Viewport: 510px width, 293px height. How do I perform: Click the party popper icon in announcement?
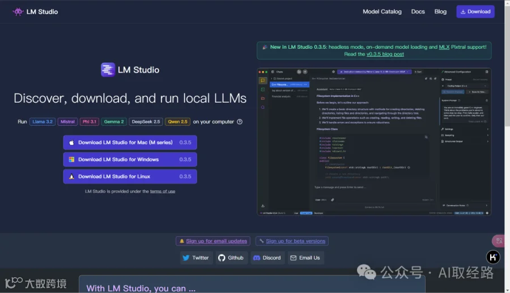[x=265, y=47]
